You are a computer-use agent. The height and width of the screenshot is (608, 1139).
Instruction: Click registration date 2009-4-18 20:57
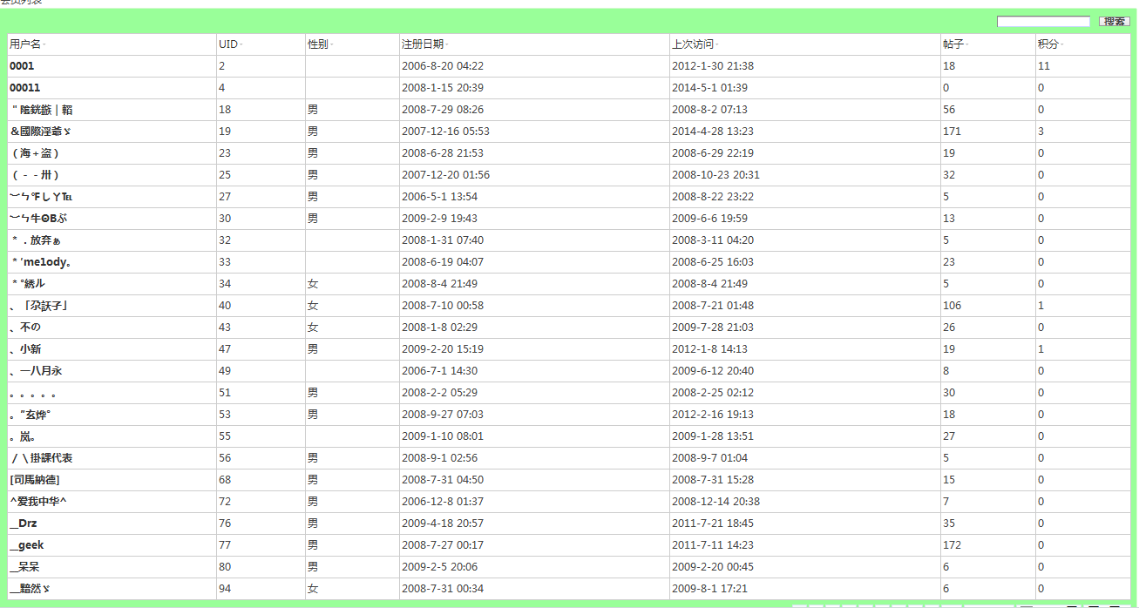(x=443, y=524)
